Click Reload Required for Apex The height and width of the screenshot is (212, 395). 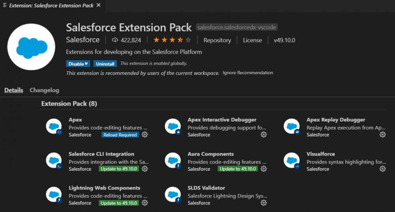click(120, 135)
